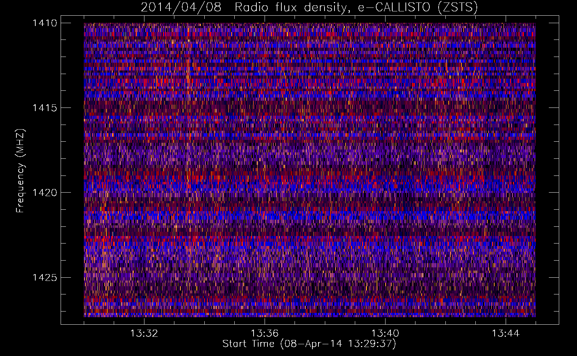Click the "Start Time (08-Apr-14 13:29:37)" axis label

click(x=309, y=344)
